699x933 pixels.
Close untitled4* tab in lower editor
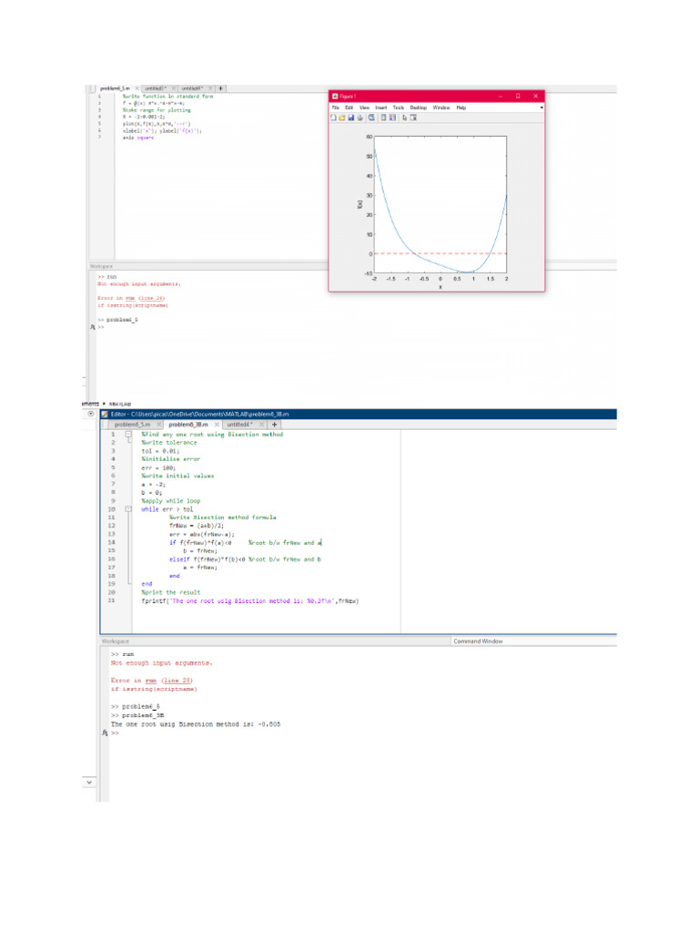pos(261,425)
